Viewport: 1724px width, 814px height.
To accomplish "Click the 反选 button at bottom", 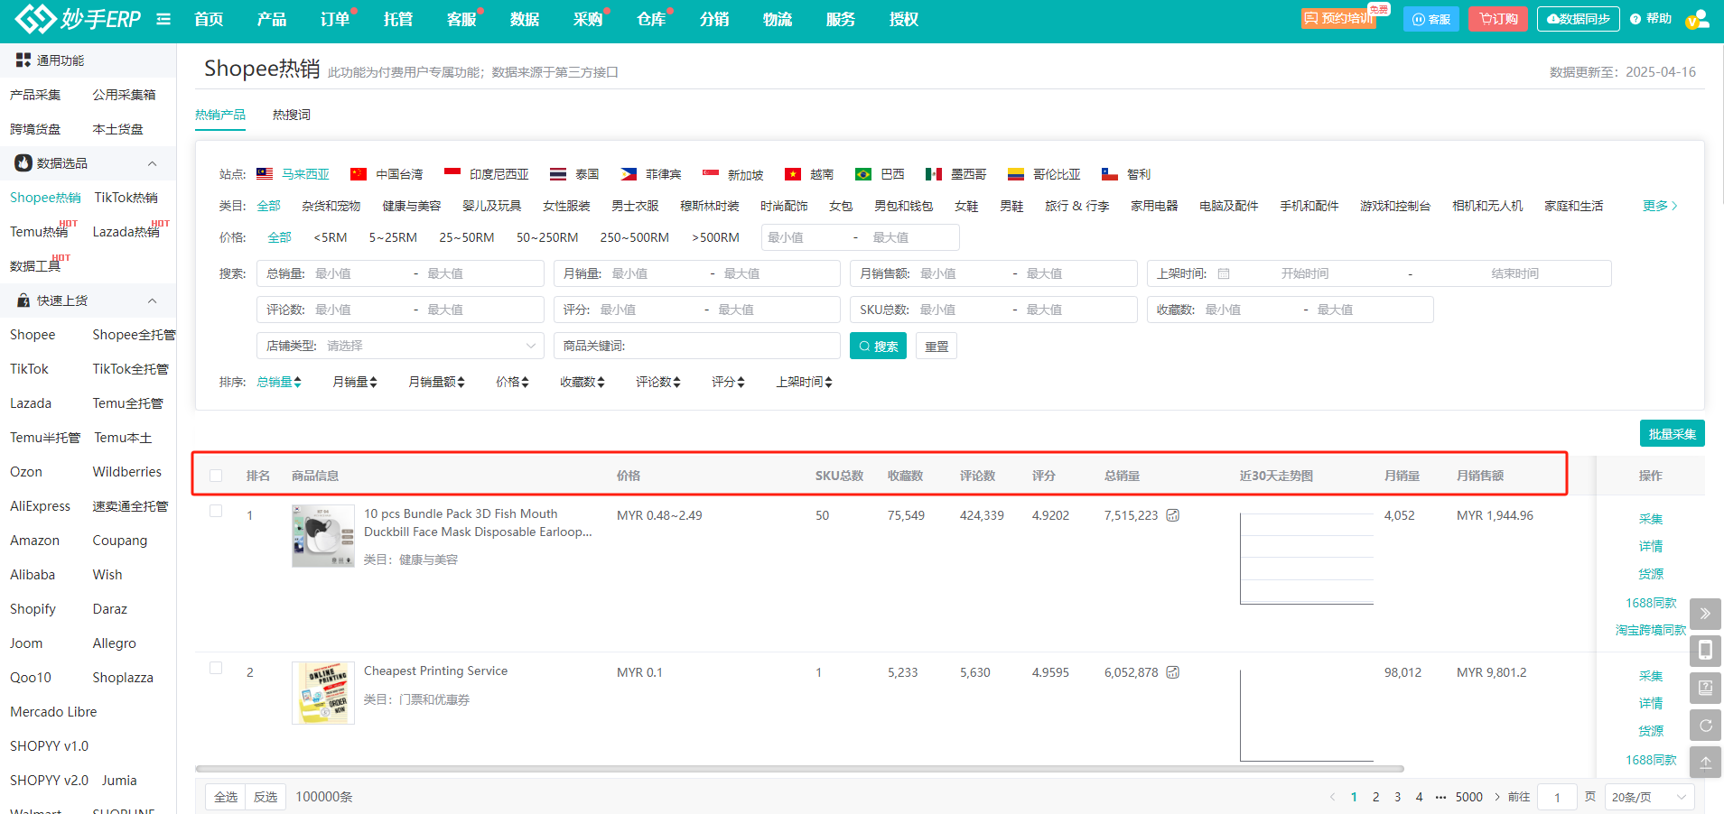I will coord(266,797).
